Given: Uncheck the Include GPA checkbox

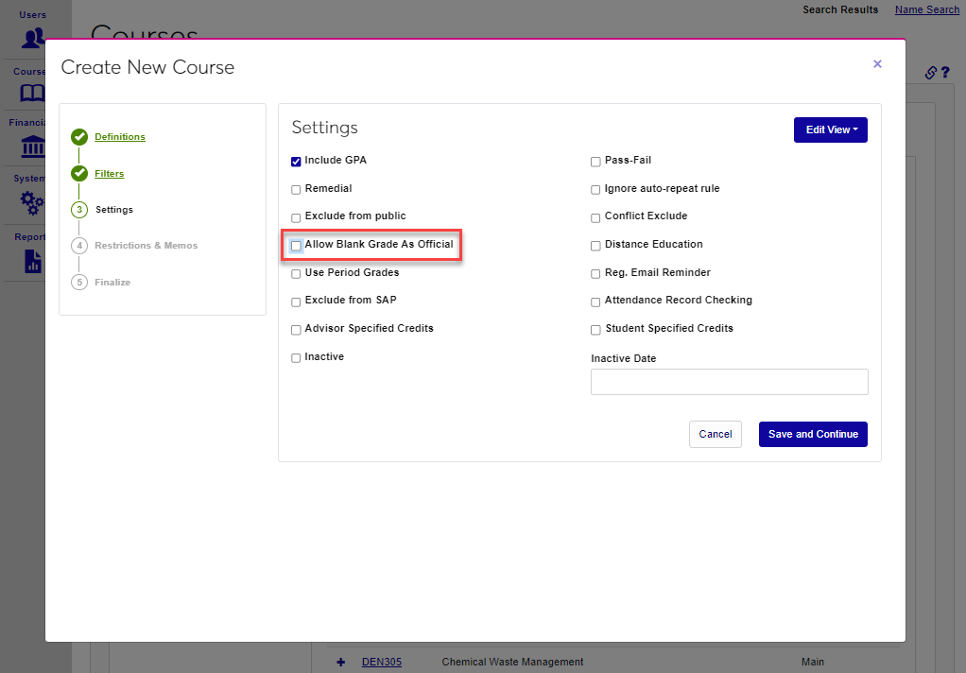Looking at the screenshot, I should pyautogui.click(x=296, y=162).
